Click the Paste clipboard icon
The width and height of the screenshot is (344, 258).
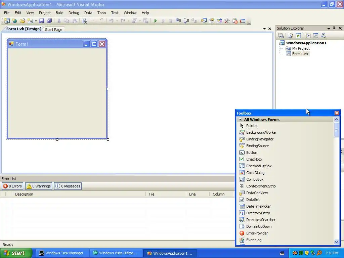pyautogui.click(x=75, y=21)
